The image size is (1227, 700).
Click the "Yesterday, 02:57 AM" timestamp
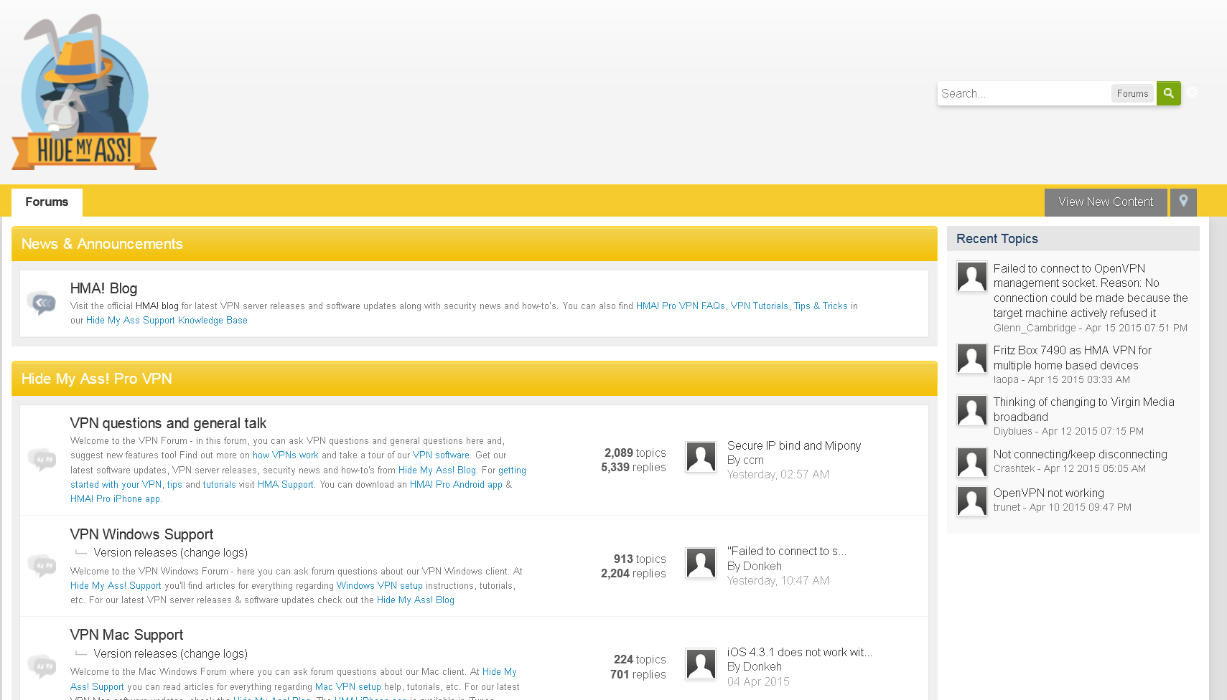[x=778, y=474]
